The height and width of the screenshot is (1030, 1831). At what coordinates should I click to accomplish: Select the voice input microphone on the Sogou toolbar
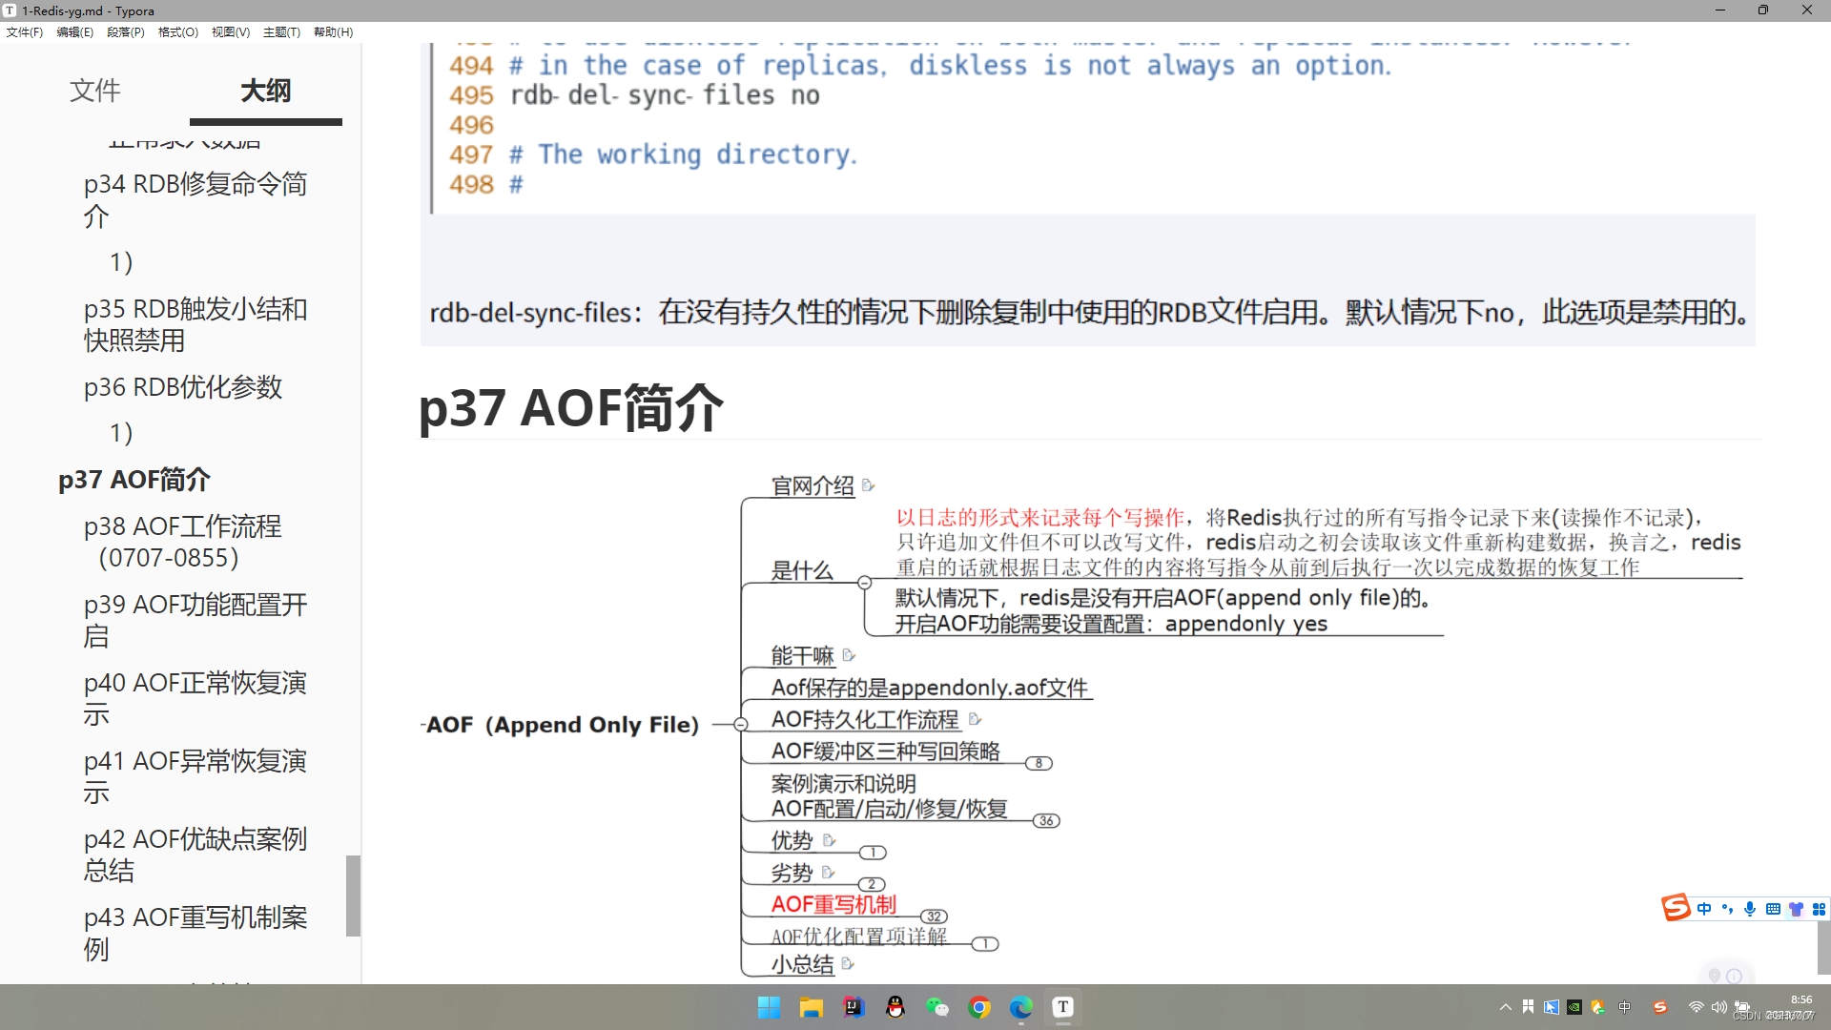click(1750, 908)
